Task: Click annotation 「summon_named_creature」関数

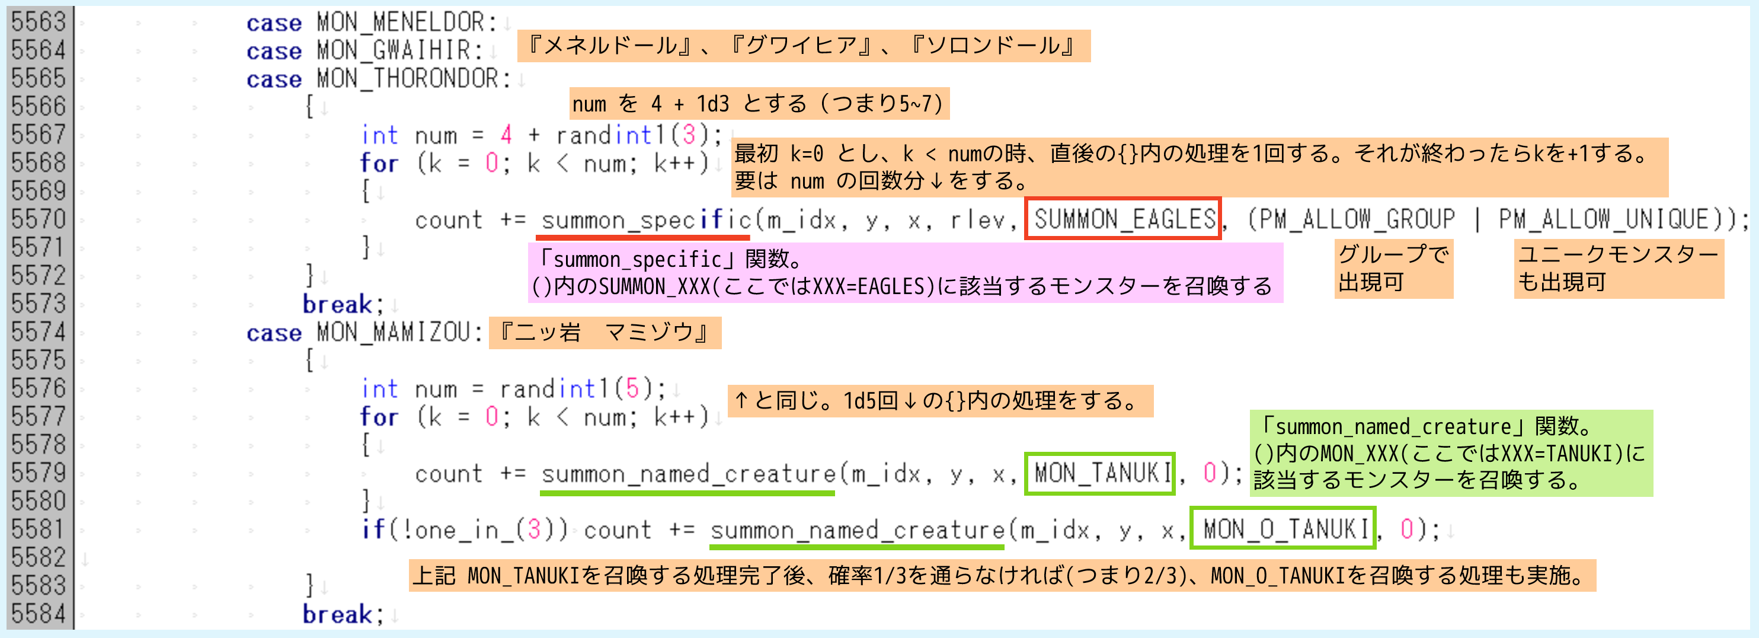Action: [1451, 453]
